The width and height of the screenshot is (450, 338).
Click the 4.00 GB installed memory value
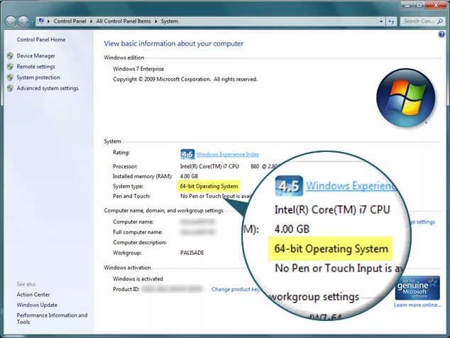click(x=189, y=176)
